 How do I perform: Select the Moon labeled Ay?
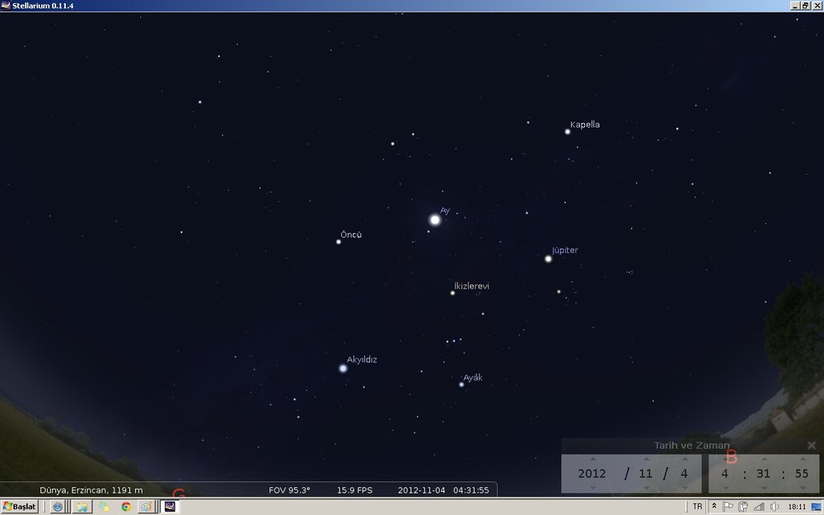(x=435, y=220)
